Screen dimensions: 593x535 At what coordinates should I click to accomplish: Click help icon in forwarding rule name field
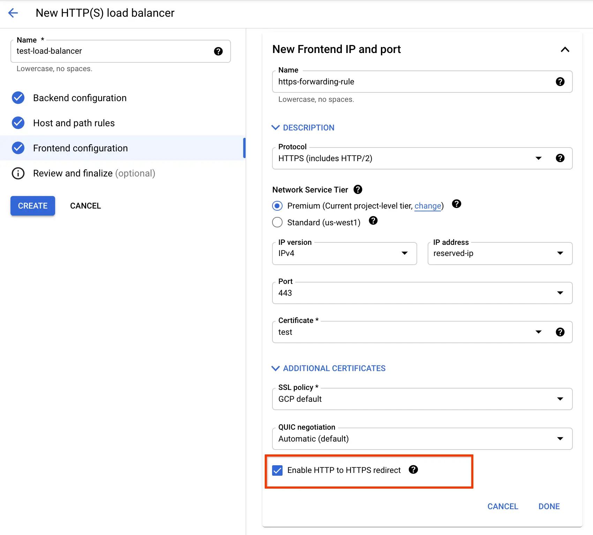click(560, 82)
